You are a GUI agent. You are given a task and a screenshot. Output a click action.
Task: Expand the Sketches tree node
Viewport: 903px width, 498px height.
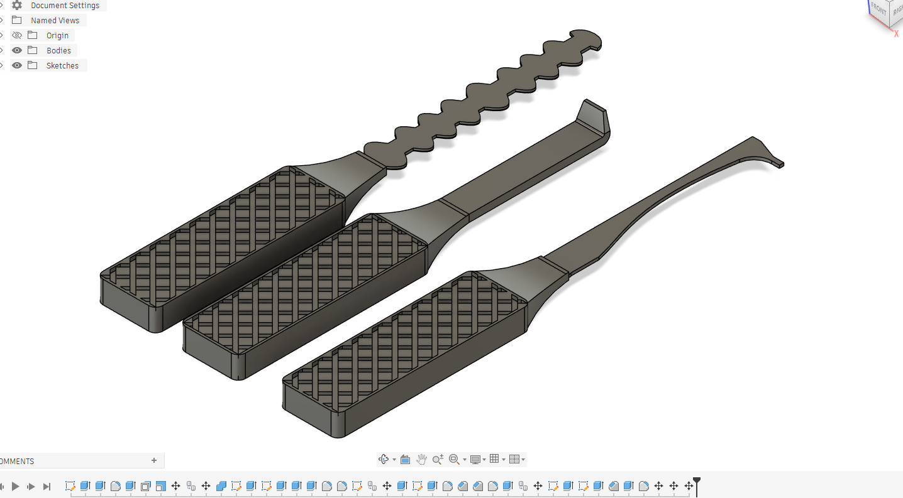(x=2, y=65)
